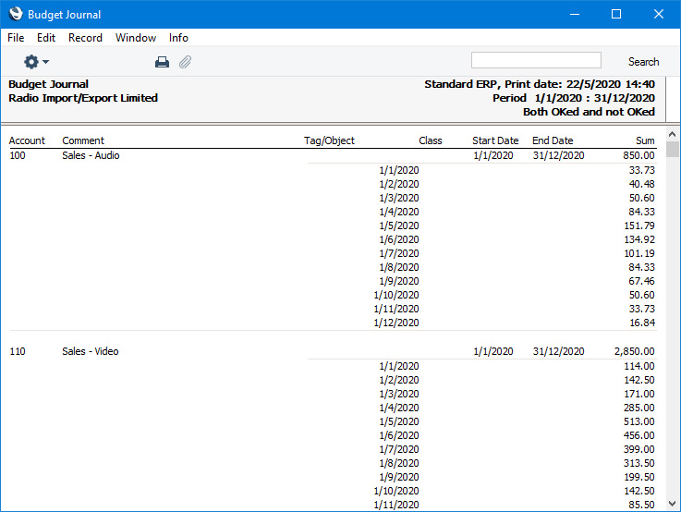Click the 456.00 sum value
This screenshot has height=512, width=681.
click(x=638, y=435)
